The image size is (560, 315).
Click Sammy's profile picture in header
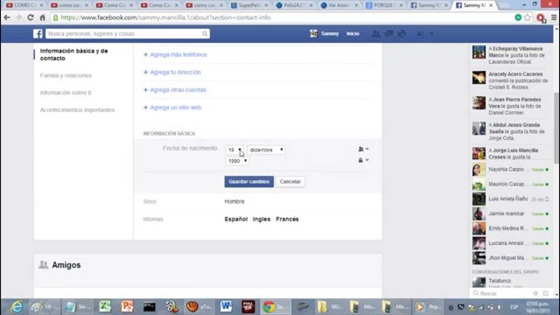click(x=313, y=33)
